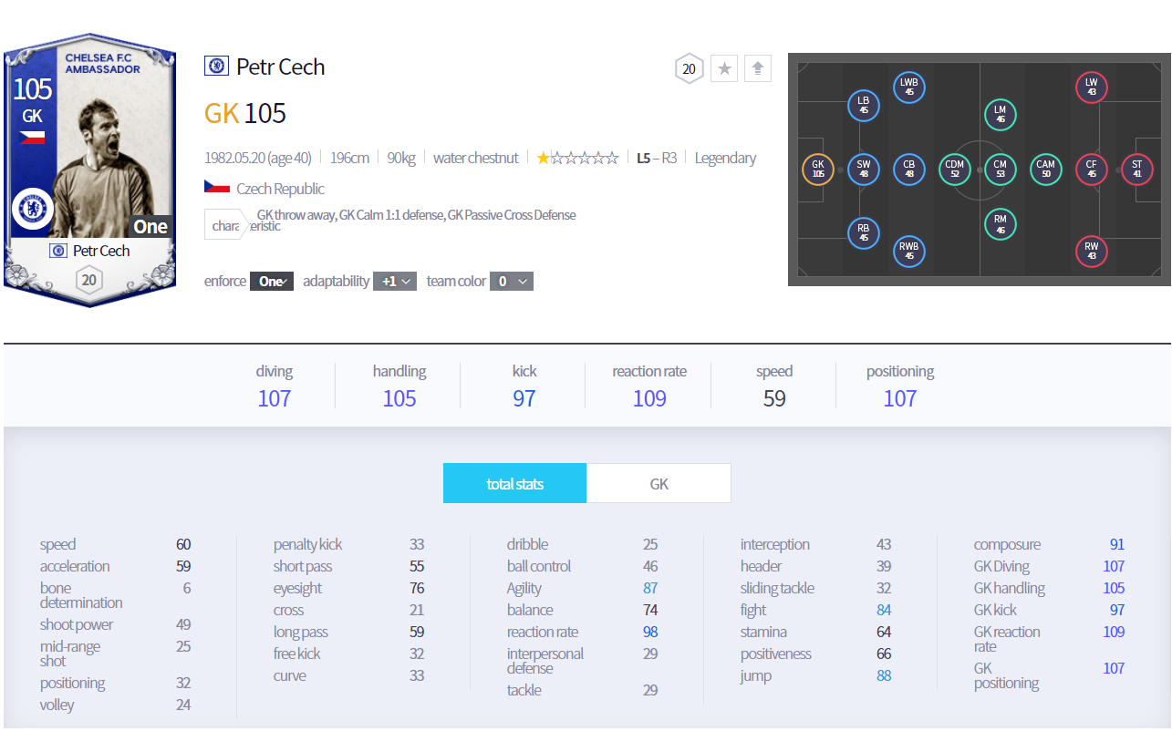Switch to the GK stats tab
Screen dimensions: 1172x731
(659, 484)
